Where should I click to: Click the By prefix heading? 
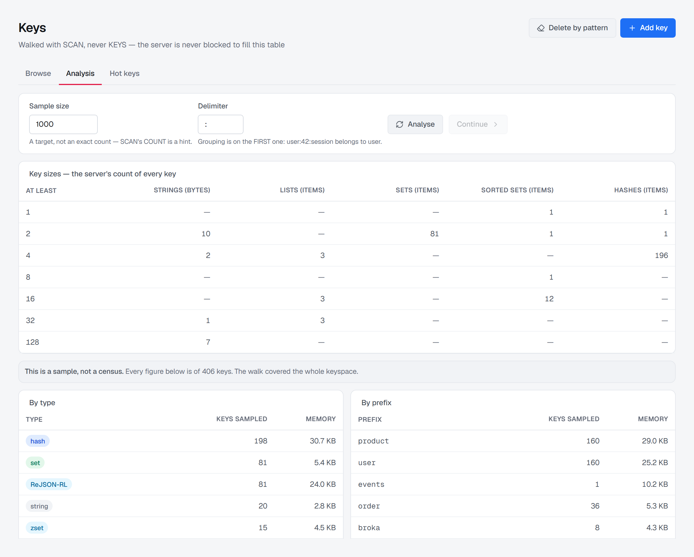tap(376, 403)
